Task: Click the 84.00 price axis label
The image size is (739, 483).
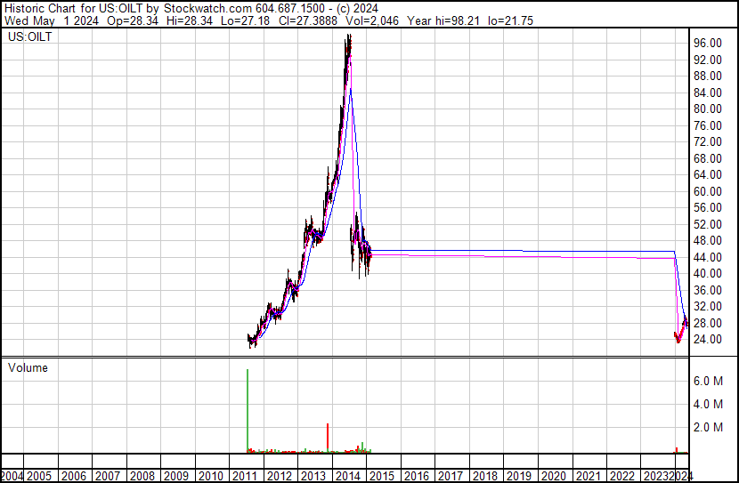Action: pos(708,93)
